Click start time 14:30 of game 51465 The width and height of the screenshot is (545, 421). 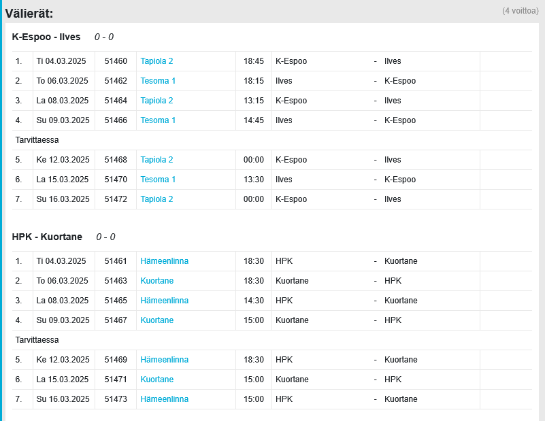tap(254, 301)
